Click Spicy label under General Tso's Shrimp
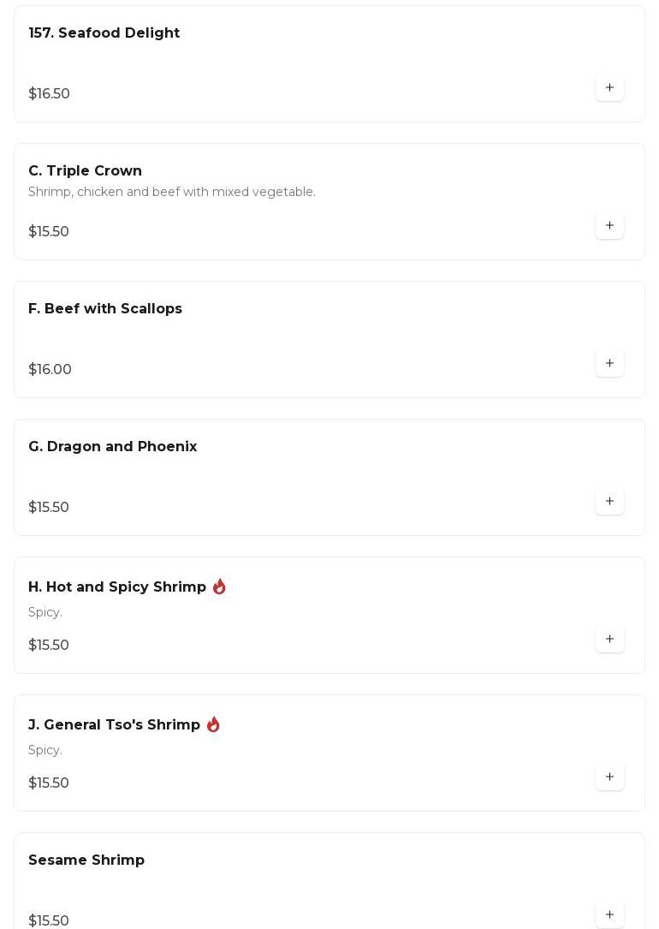 coord(45,751)
